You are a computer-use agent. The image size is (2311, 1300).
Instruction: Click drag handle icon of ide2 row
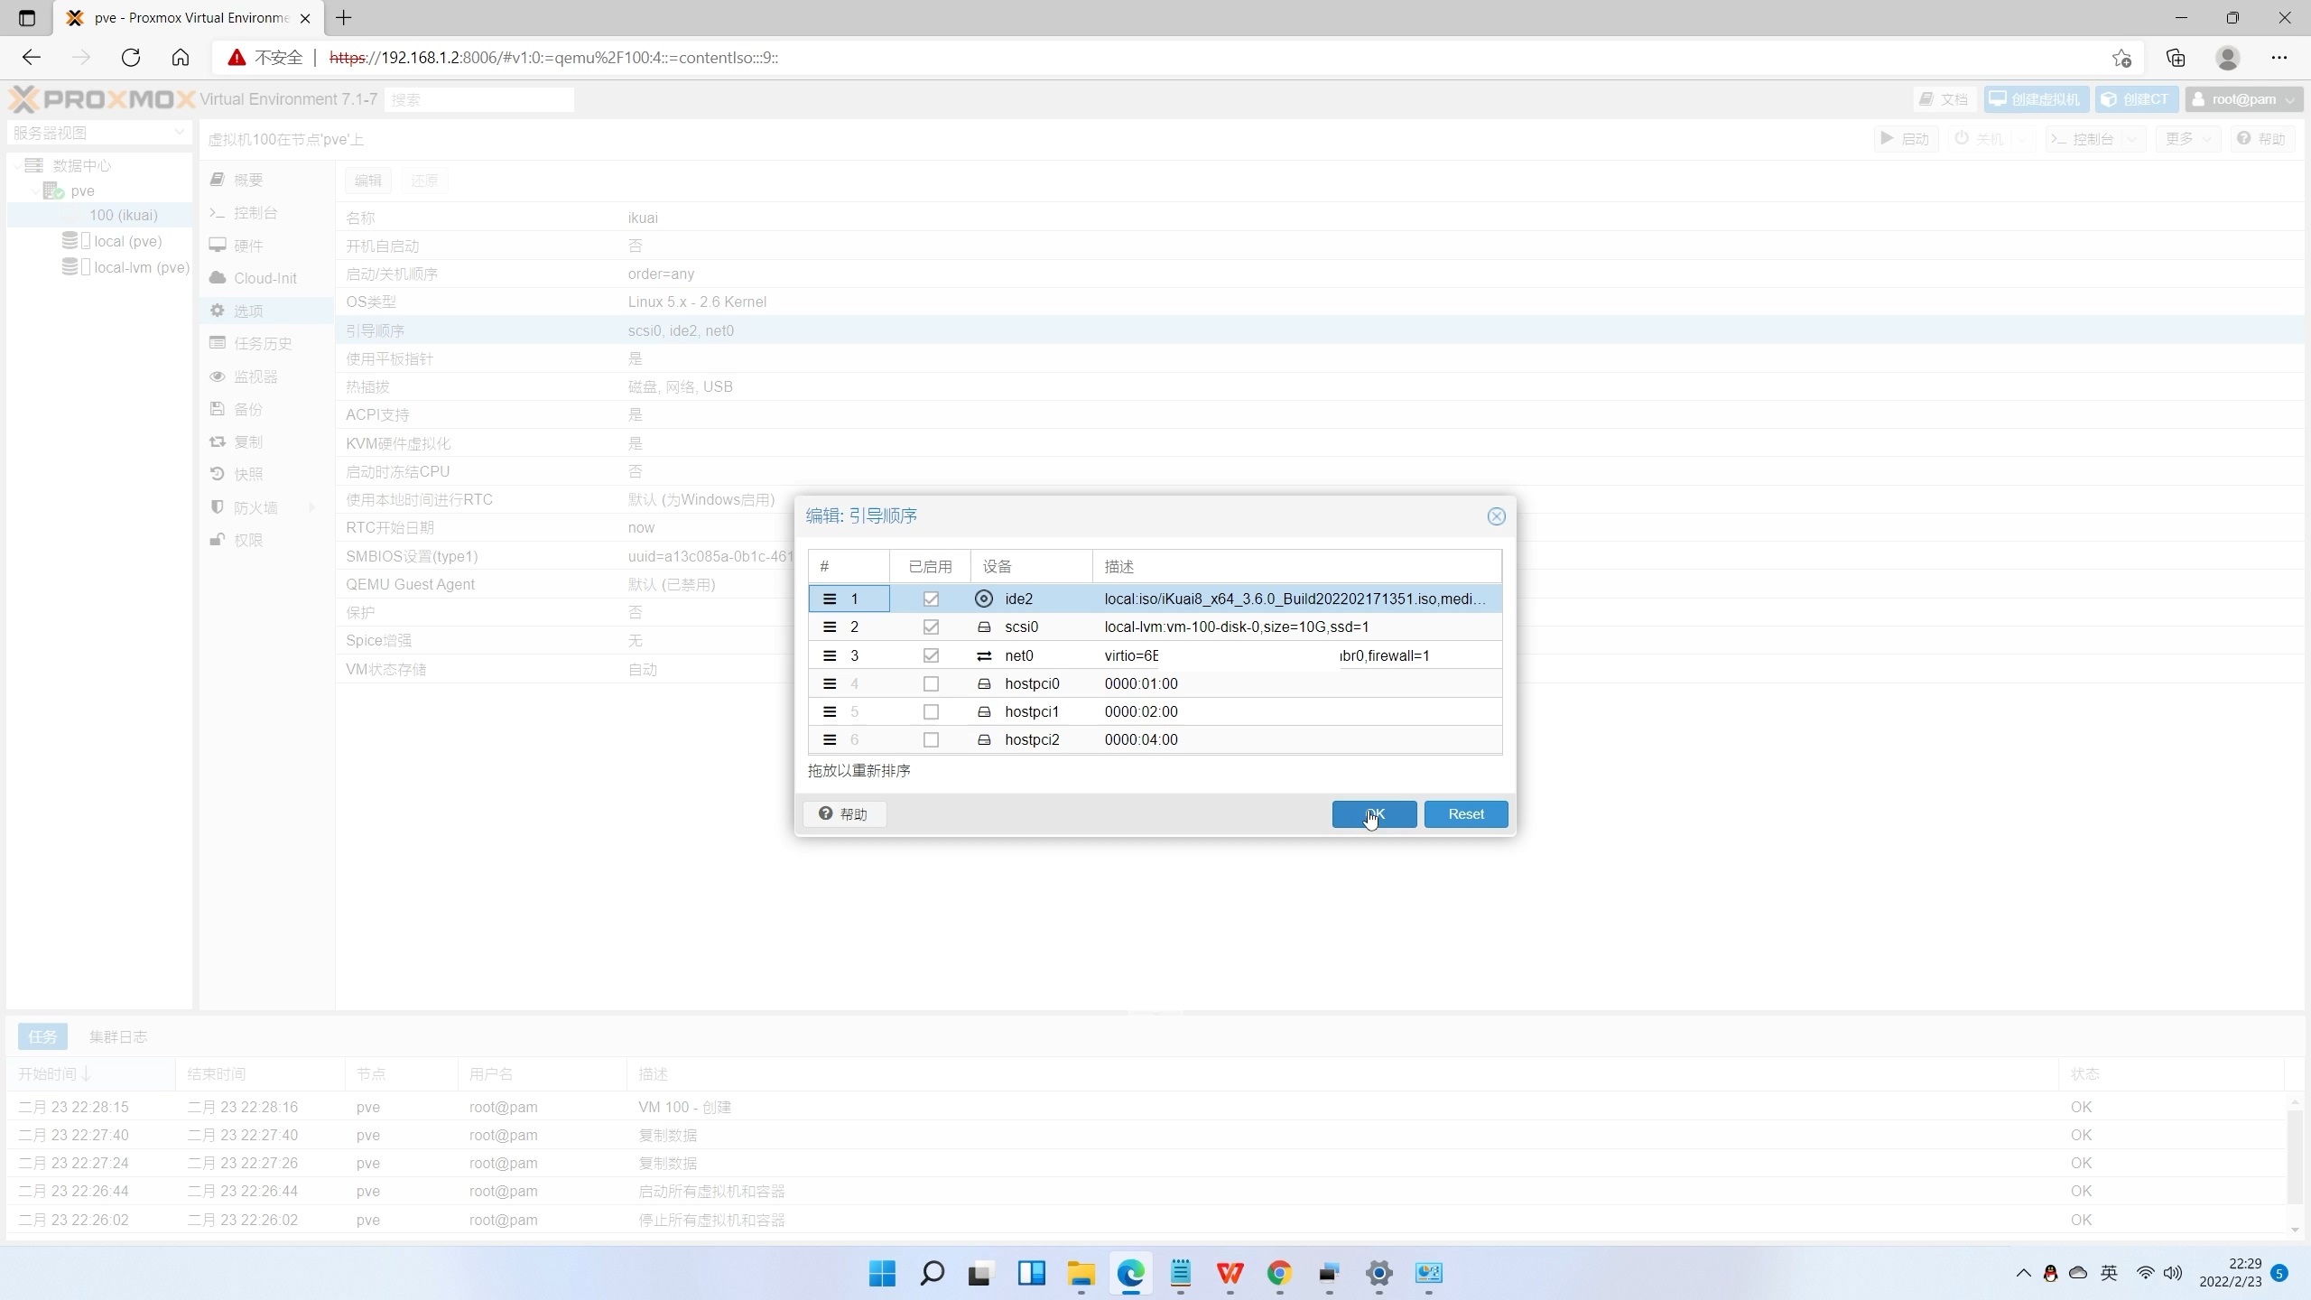tap(829, 599)
